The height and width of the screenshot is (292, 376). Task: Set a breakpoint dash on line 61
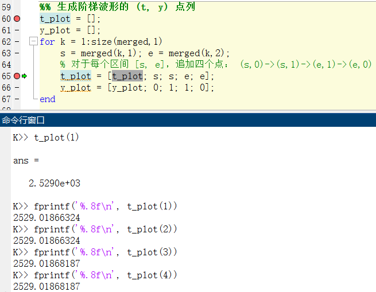click(x=17, y=30)
